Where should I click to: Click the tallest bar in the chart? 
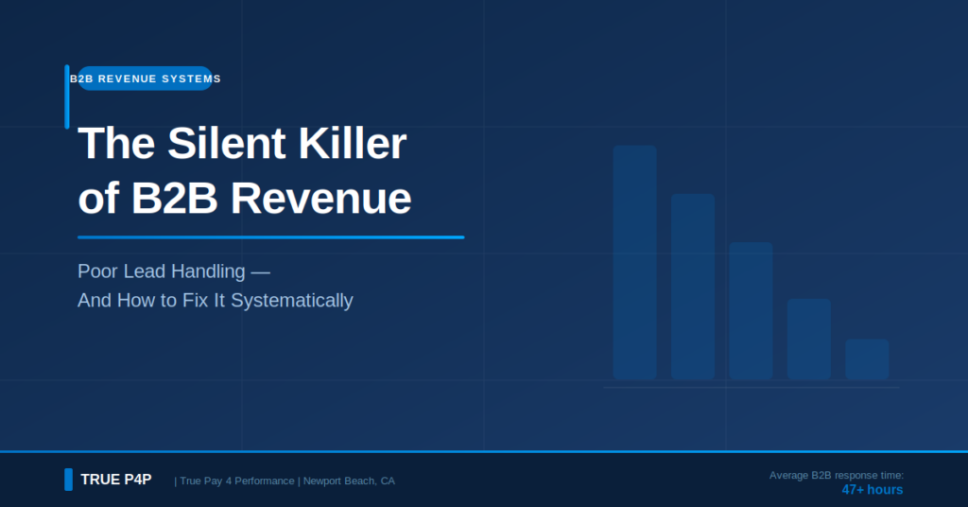pyautogui.click(x=634, y=262)
